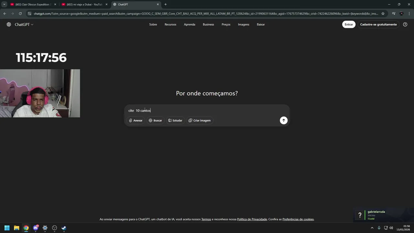The image size is (414, 233).
Task: Show hidden system tray icons
Action: (372, 228)
